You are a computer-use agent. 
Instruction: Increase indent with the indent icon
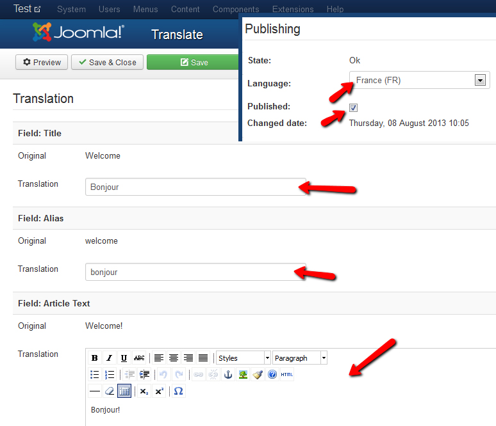[144, 375]
